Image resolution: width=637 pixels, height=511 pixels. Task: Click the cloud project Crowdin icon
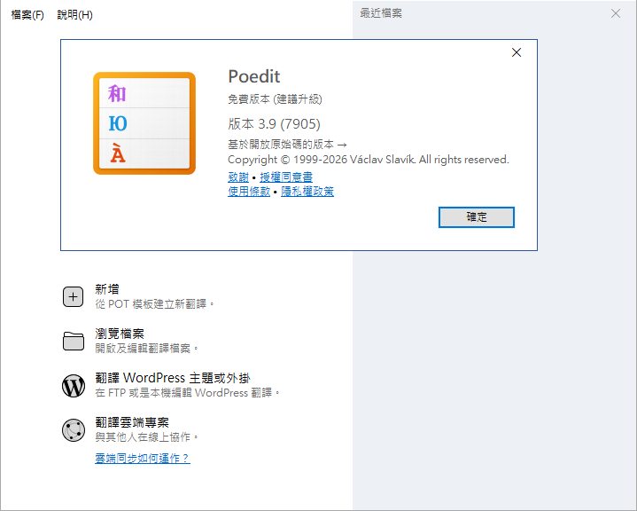(74, 430)
